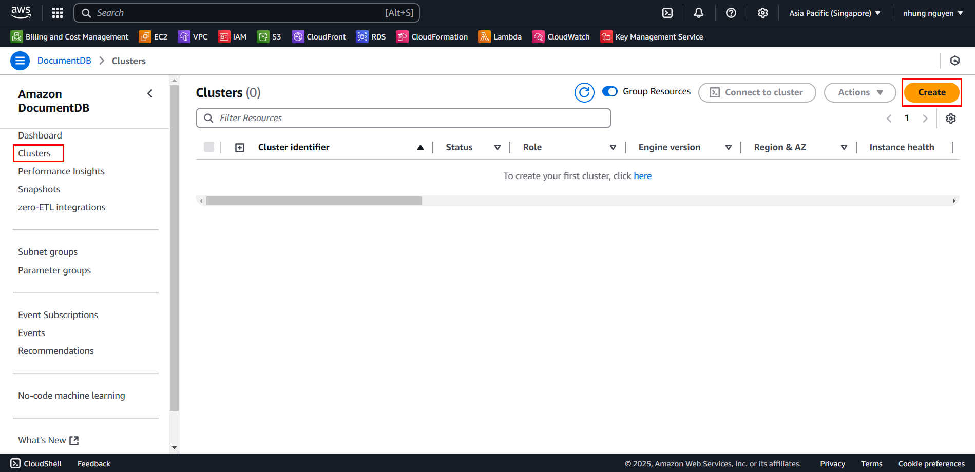Open Key Management Service shortcut
The height and width of the screenshot is (472, 975).
(652, 37)
